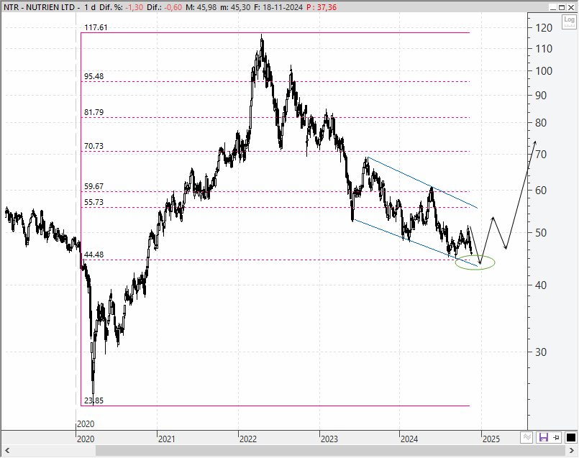This screenshot has width=579, height=458.
Task: Click the 80 price axis label
Action: coord(541,123)
